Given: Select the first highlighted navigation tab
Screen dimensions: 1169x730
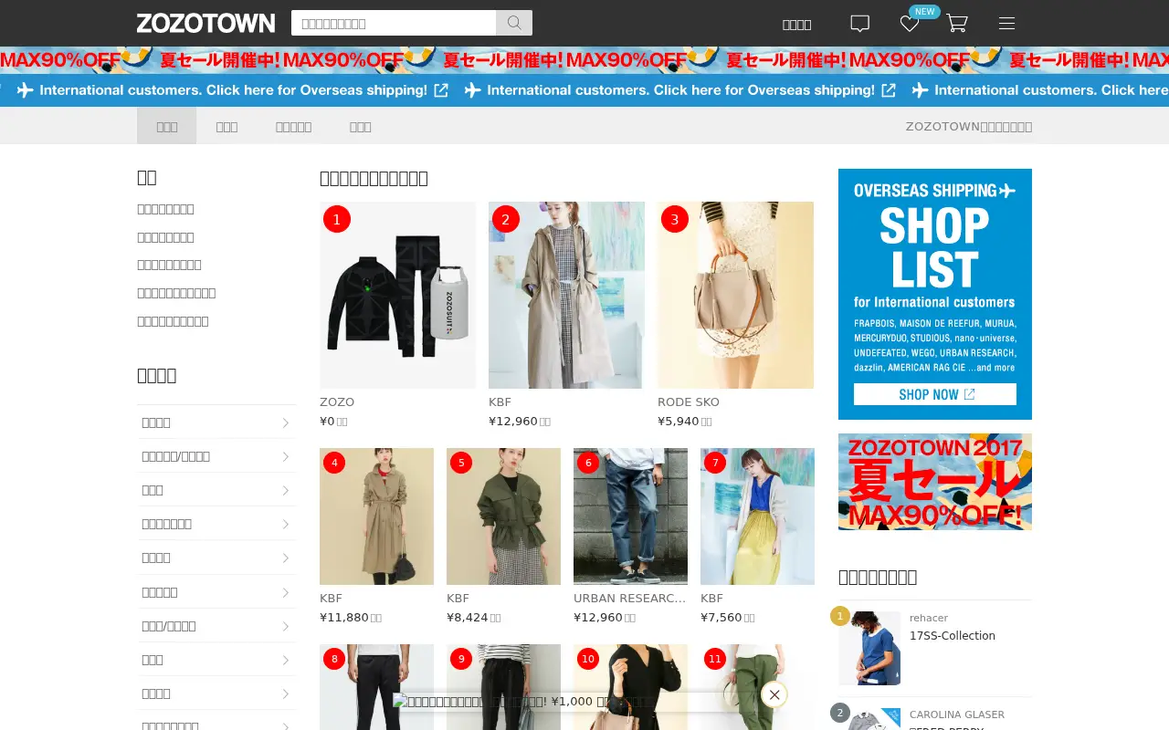Looking at the screenshot, I should [166, 126].
